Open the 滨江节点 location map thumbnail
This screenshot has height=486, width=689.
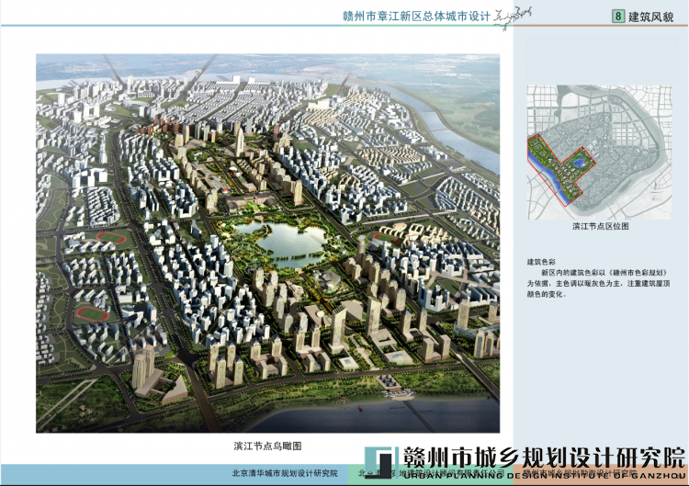point(600,152)
